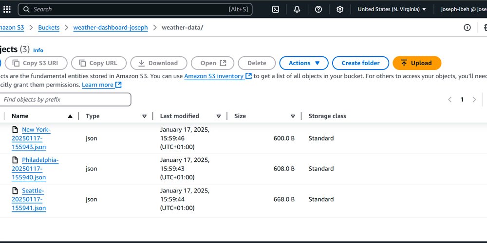
Task: Open Philadelphia-20250117-155940.json
Action: [35, 169]
